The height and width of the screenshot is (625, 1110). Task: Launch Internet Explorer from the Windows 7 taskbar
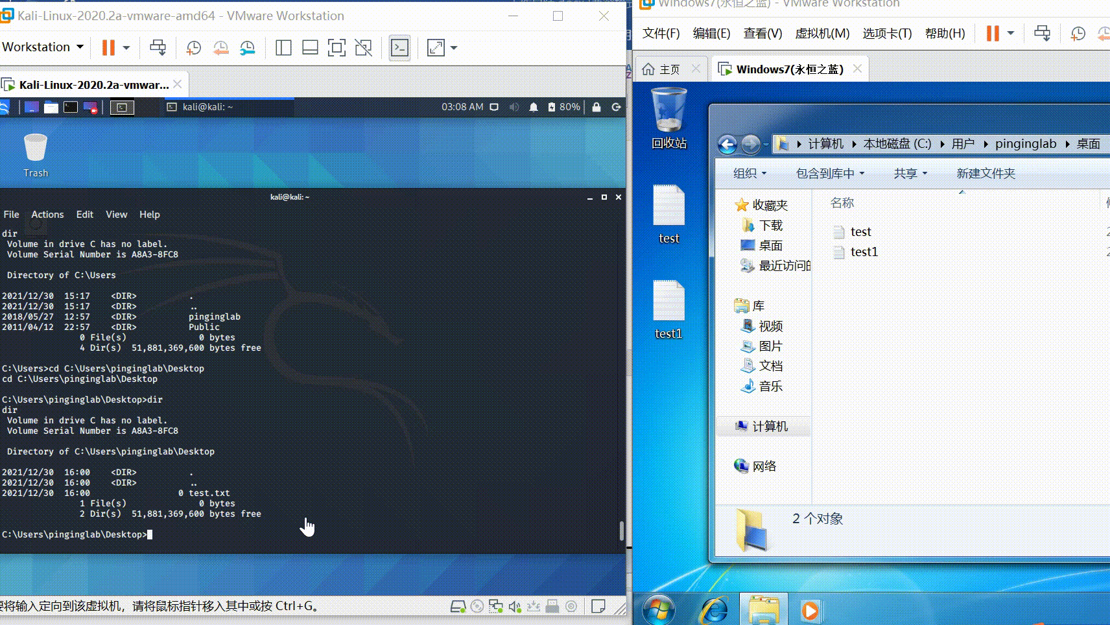tap(713, 609)
